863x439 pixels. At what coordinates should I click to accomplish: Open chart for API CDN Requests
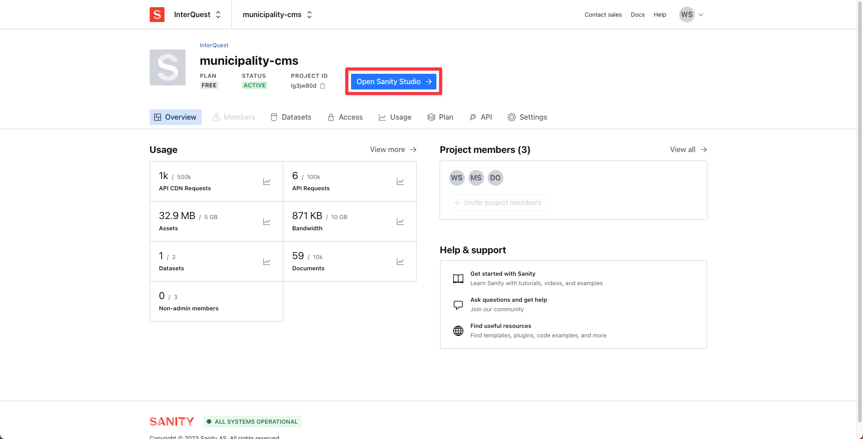[267, 182]
